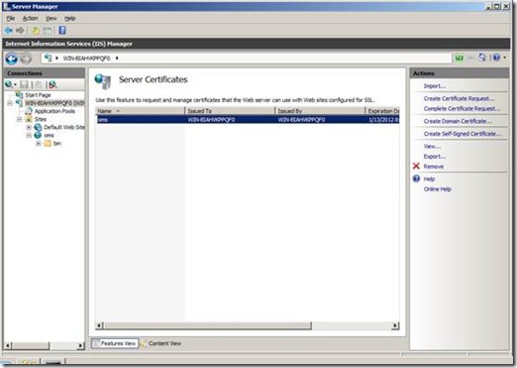Click the blue Help toolbar icon
This screenshot has width=517, height=368.
pyautogui.click(x=62, y=31)
